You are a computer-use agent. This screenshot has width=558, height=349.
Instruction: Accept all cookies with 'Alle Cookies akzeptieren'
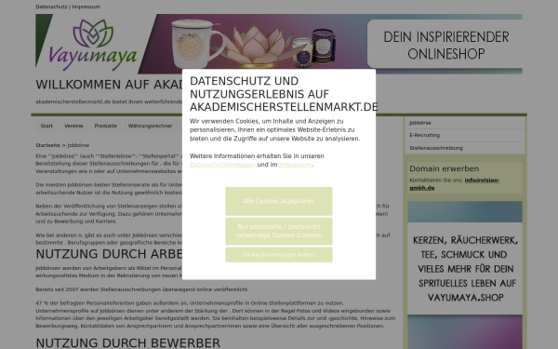279,201
